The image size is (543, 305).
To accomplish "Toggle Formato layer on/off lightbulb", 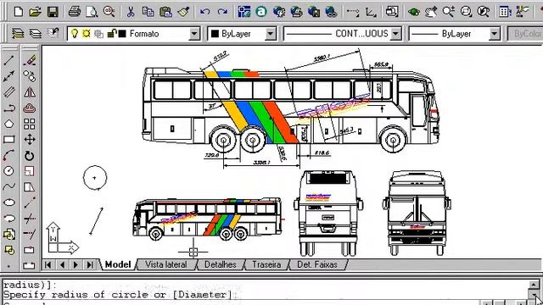I will click(74, 34).
